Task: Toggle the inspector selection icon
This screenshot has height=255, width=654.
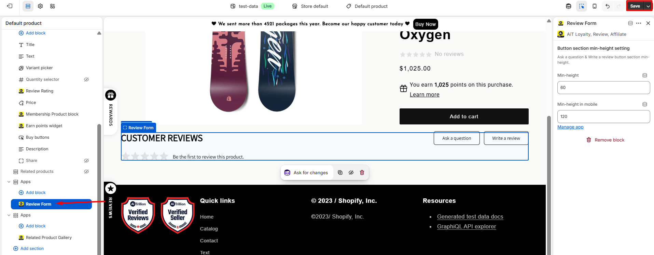Action: coord(582,6)
